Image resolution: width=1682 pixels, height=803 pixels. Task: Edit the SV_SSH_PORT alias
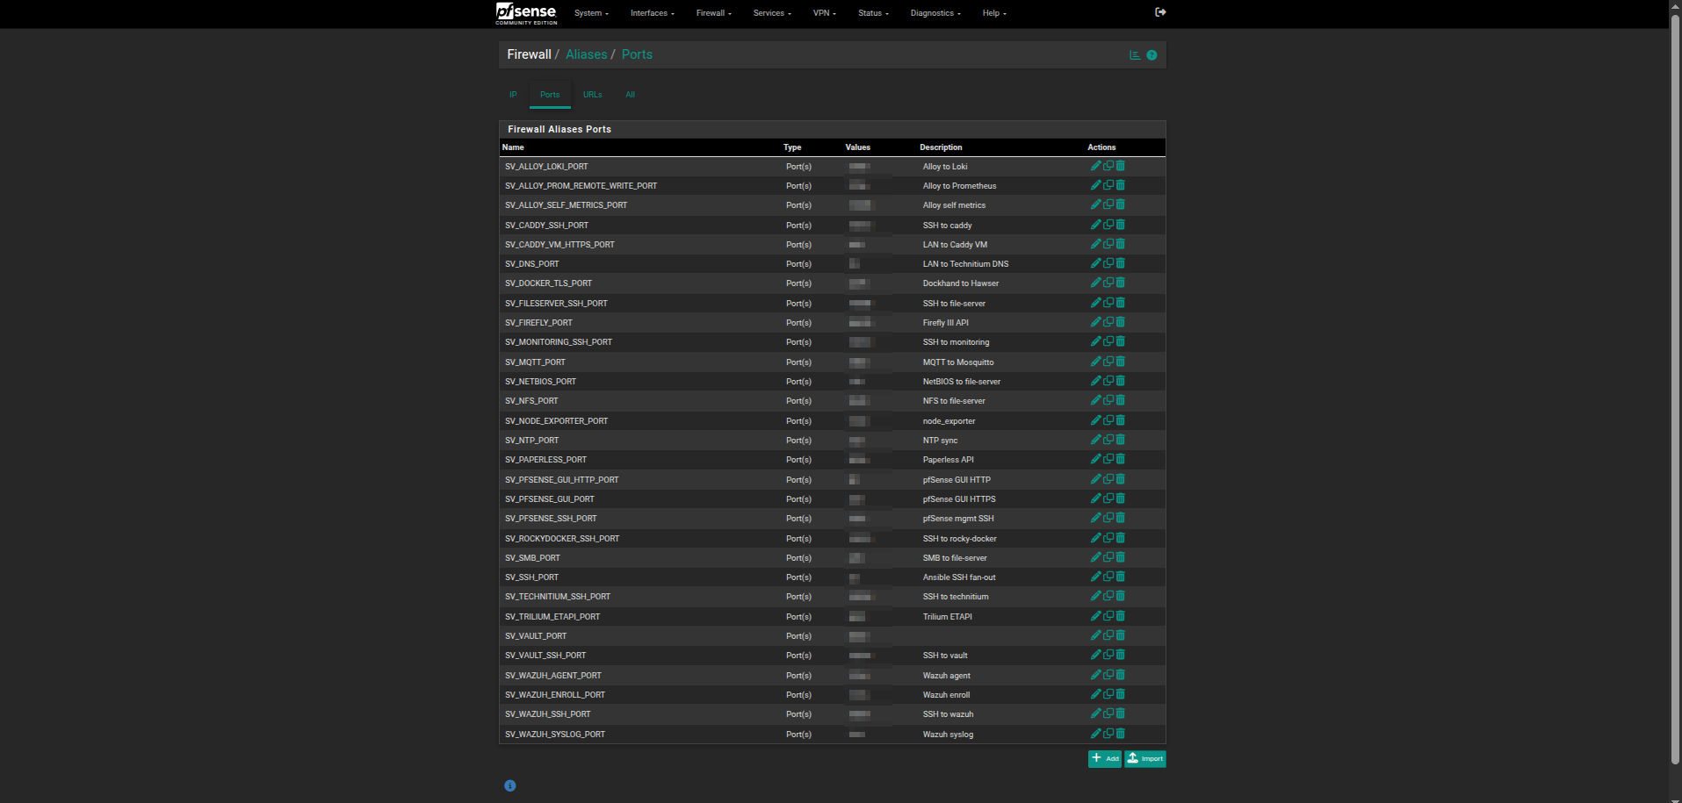1095,577
